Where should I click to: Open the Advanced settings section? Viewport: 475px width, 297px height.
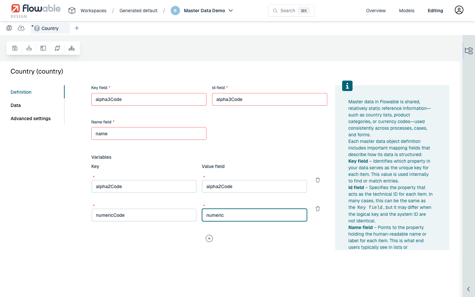point(31,118)
